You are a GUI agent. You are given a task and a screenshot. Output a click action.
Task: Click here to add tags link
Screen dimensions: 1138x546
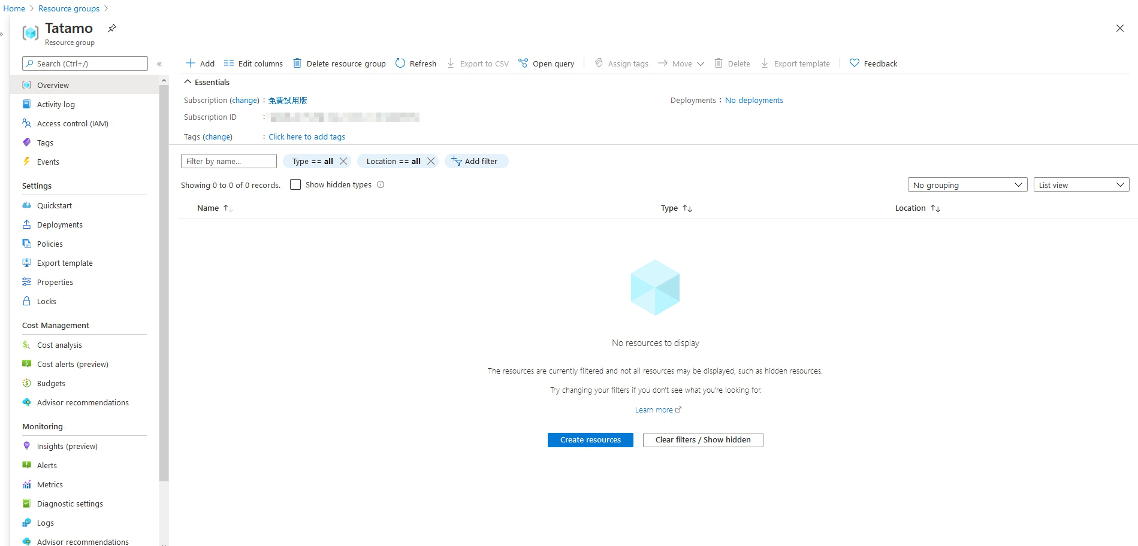[307, 136]
